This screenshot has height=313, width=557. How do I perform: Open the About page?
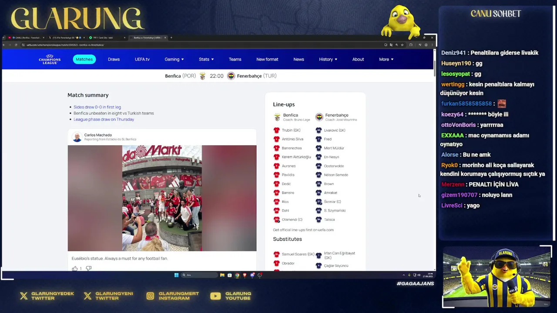[x=358, y=59]
